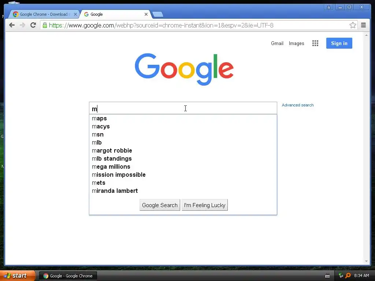Go back using the browser back arrow

(x=12, y=25)
